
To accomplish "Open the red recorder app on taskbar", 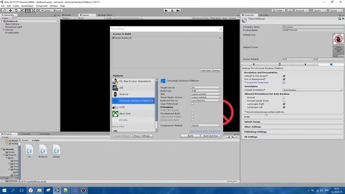I will click(x=84, y=190).
